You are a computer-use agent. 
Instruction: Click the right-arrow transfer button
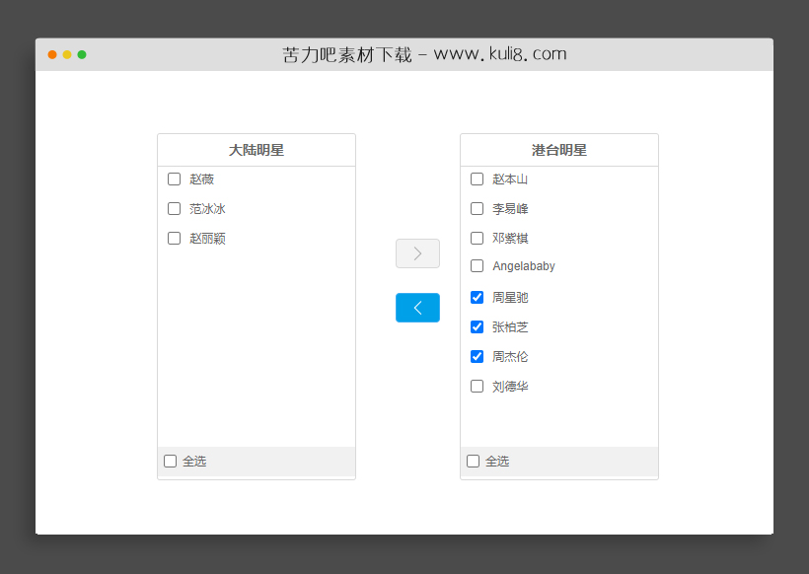pyautogui.click(x=417, y=253)
